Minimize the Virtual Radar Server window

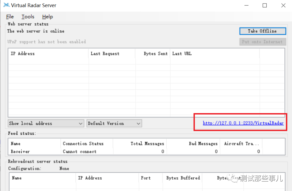point(246,5)
